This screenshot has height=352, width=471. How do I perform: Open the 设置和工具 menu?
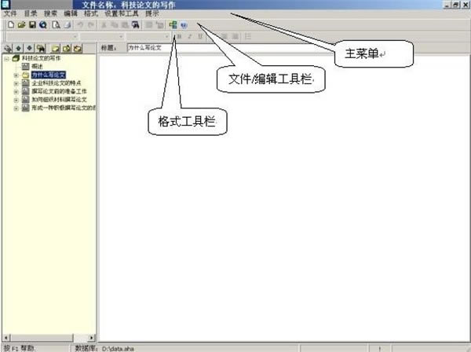[x=122, y=13]
